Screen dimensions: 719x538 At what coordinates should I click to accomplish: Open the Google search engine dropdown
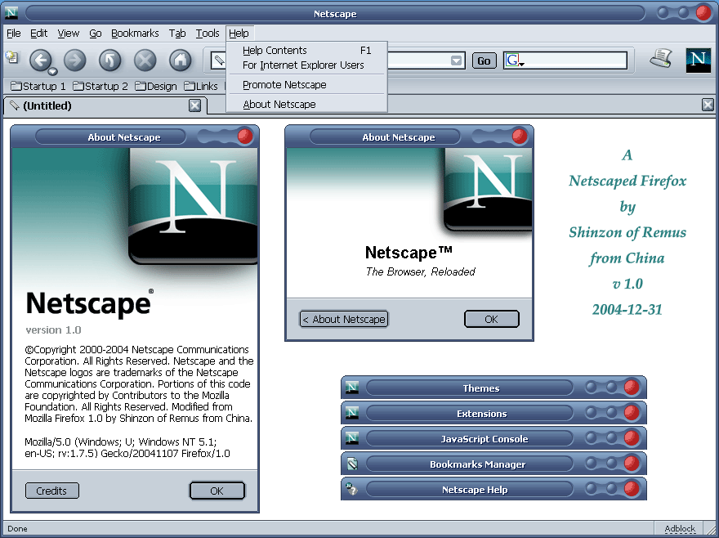pyautogui.click(x=515, y=61)
